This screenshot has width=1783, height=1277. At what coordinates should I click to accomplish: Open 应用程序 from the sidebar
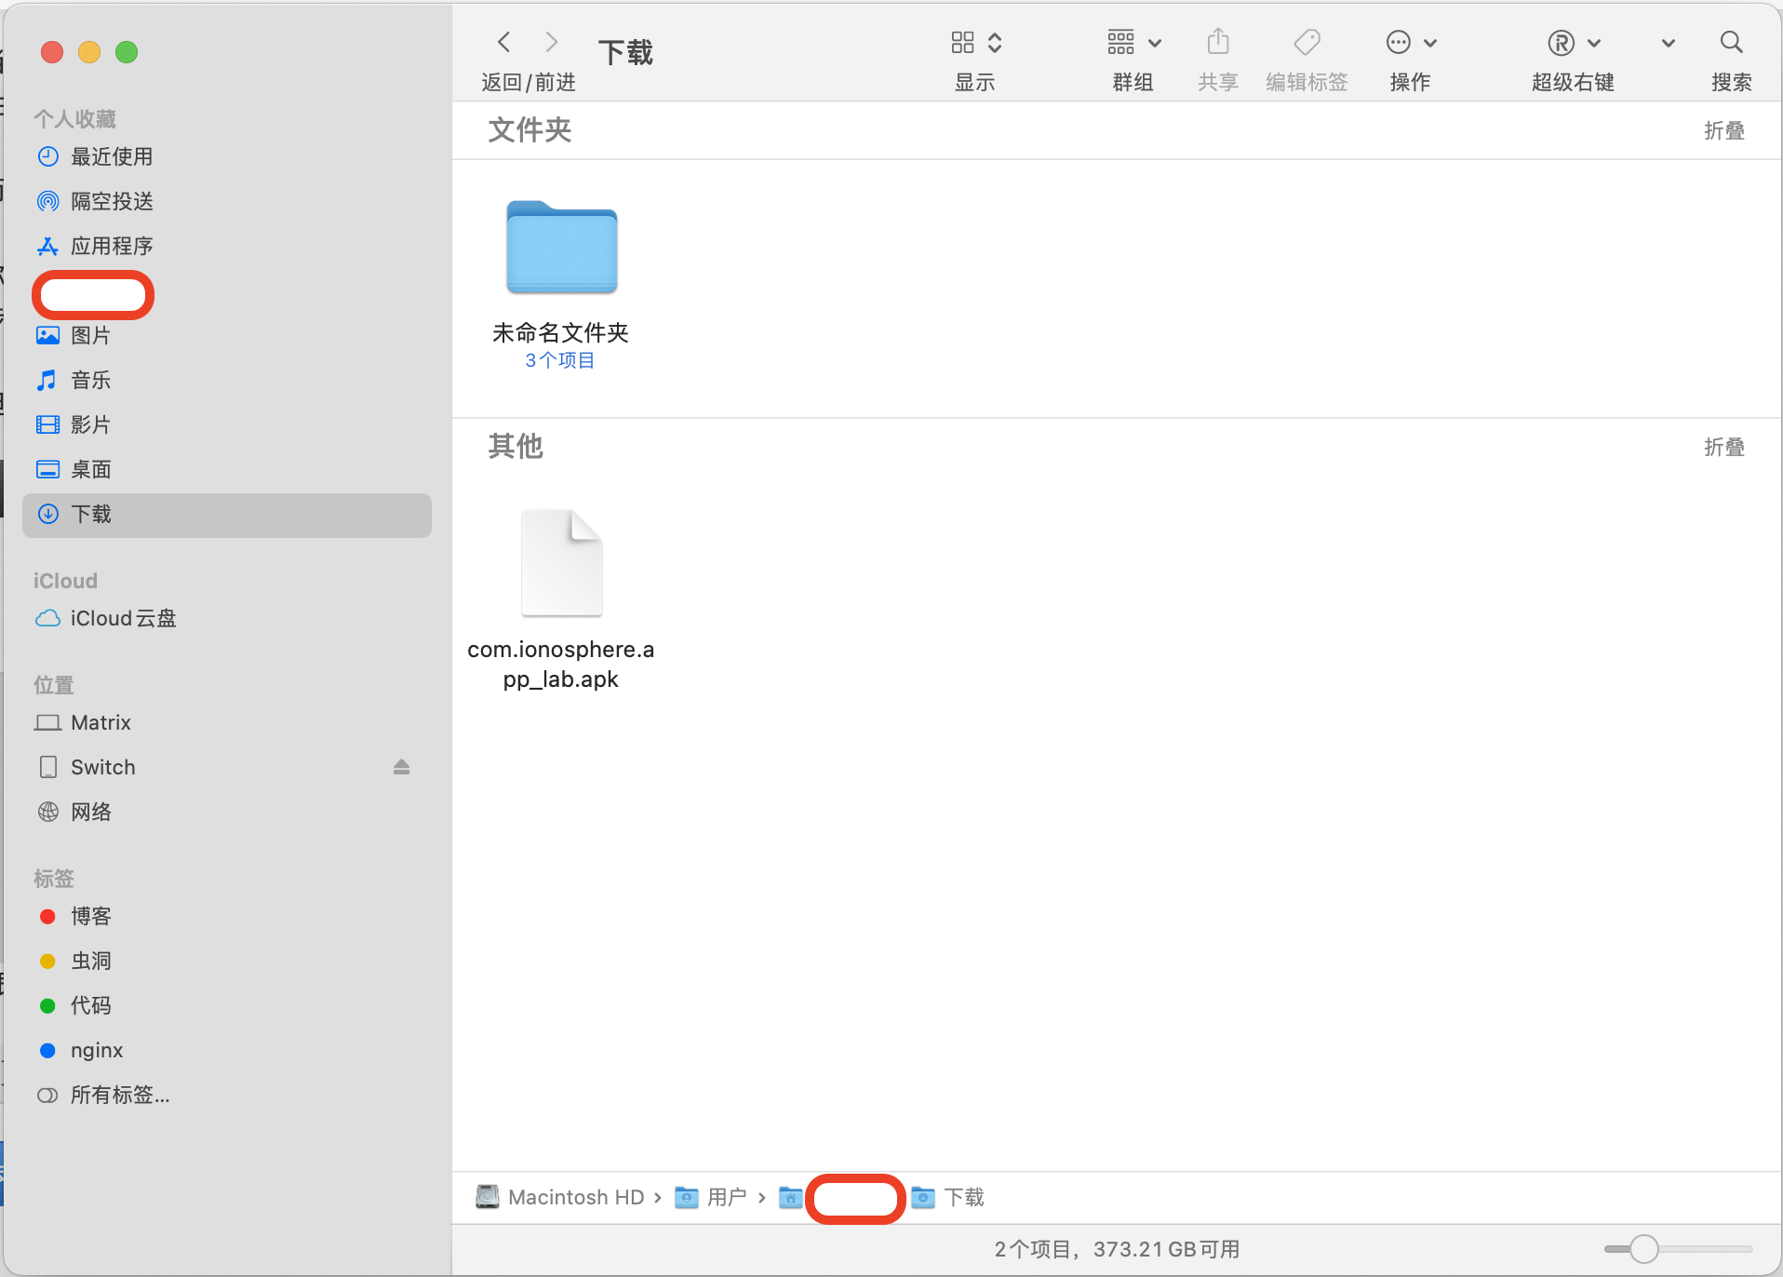click(x=227, y=246)
